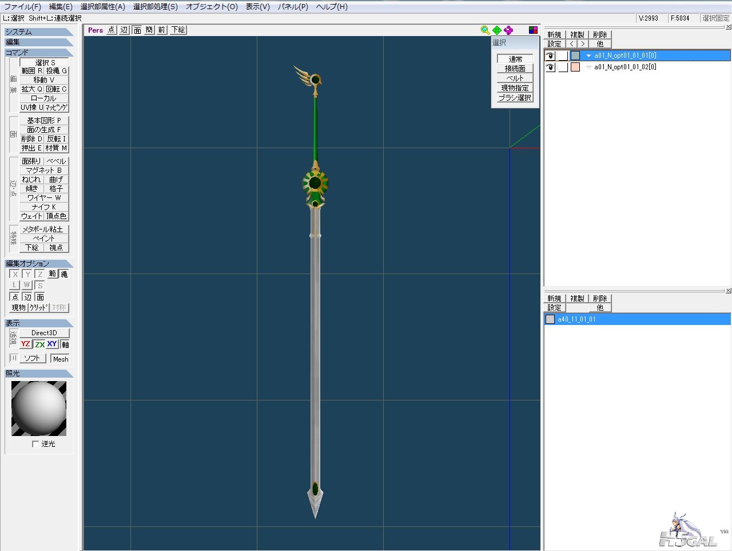Toggle the YZ axis edit button

[25, 344]
